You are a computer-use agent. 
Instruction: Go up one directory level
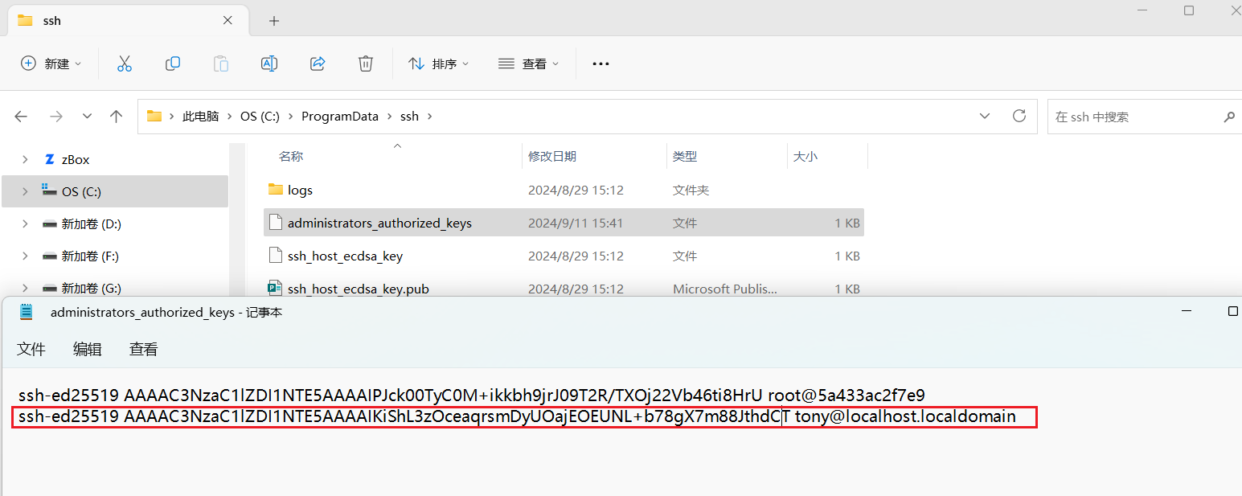(116, 117)
